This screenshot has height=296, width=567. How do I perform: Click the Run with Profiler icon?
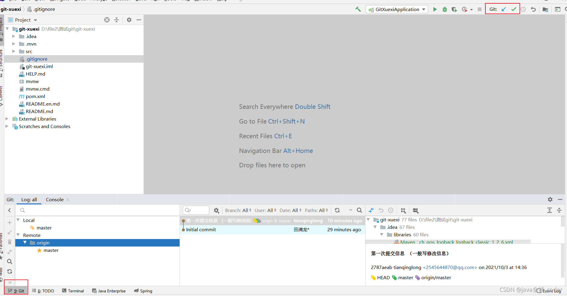[465, 9]
